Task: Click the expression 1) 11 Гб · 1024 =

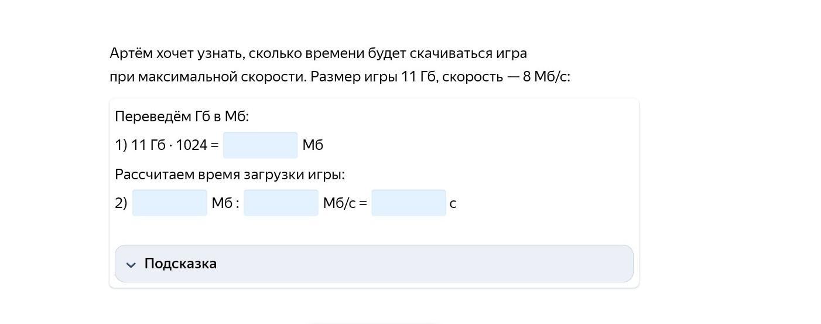Action: pyautogui.click(x=167, y=145)
